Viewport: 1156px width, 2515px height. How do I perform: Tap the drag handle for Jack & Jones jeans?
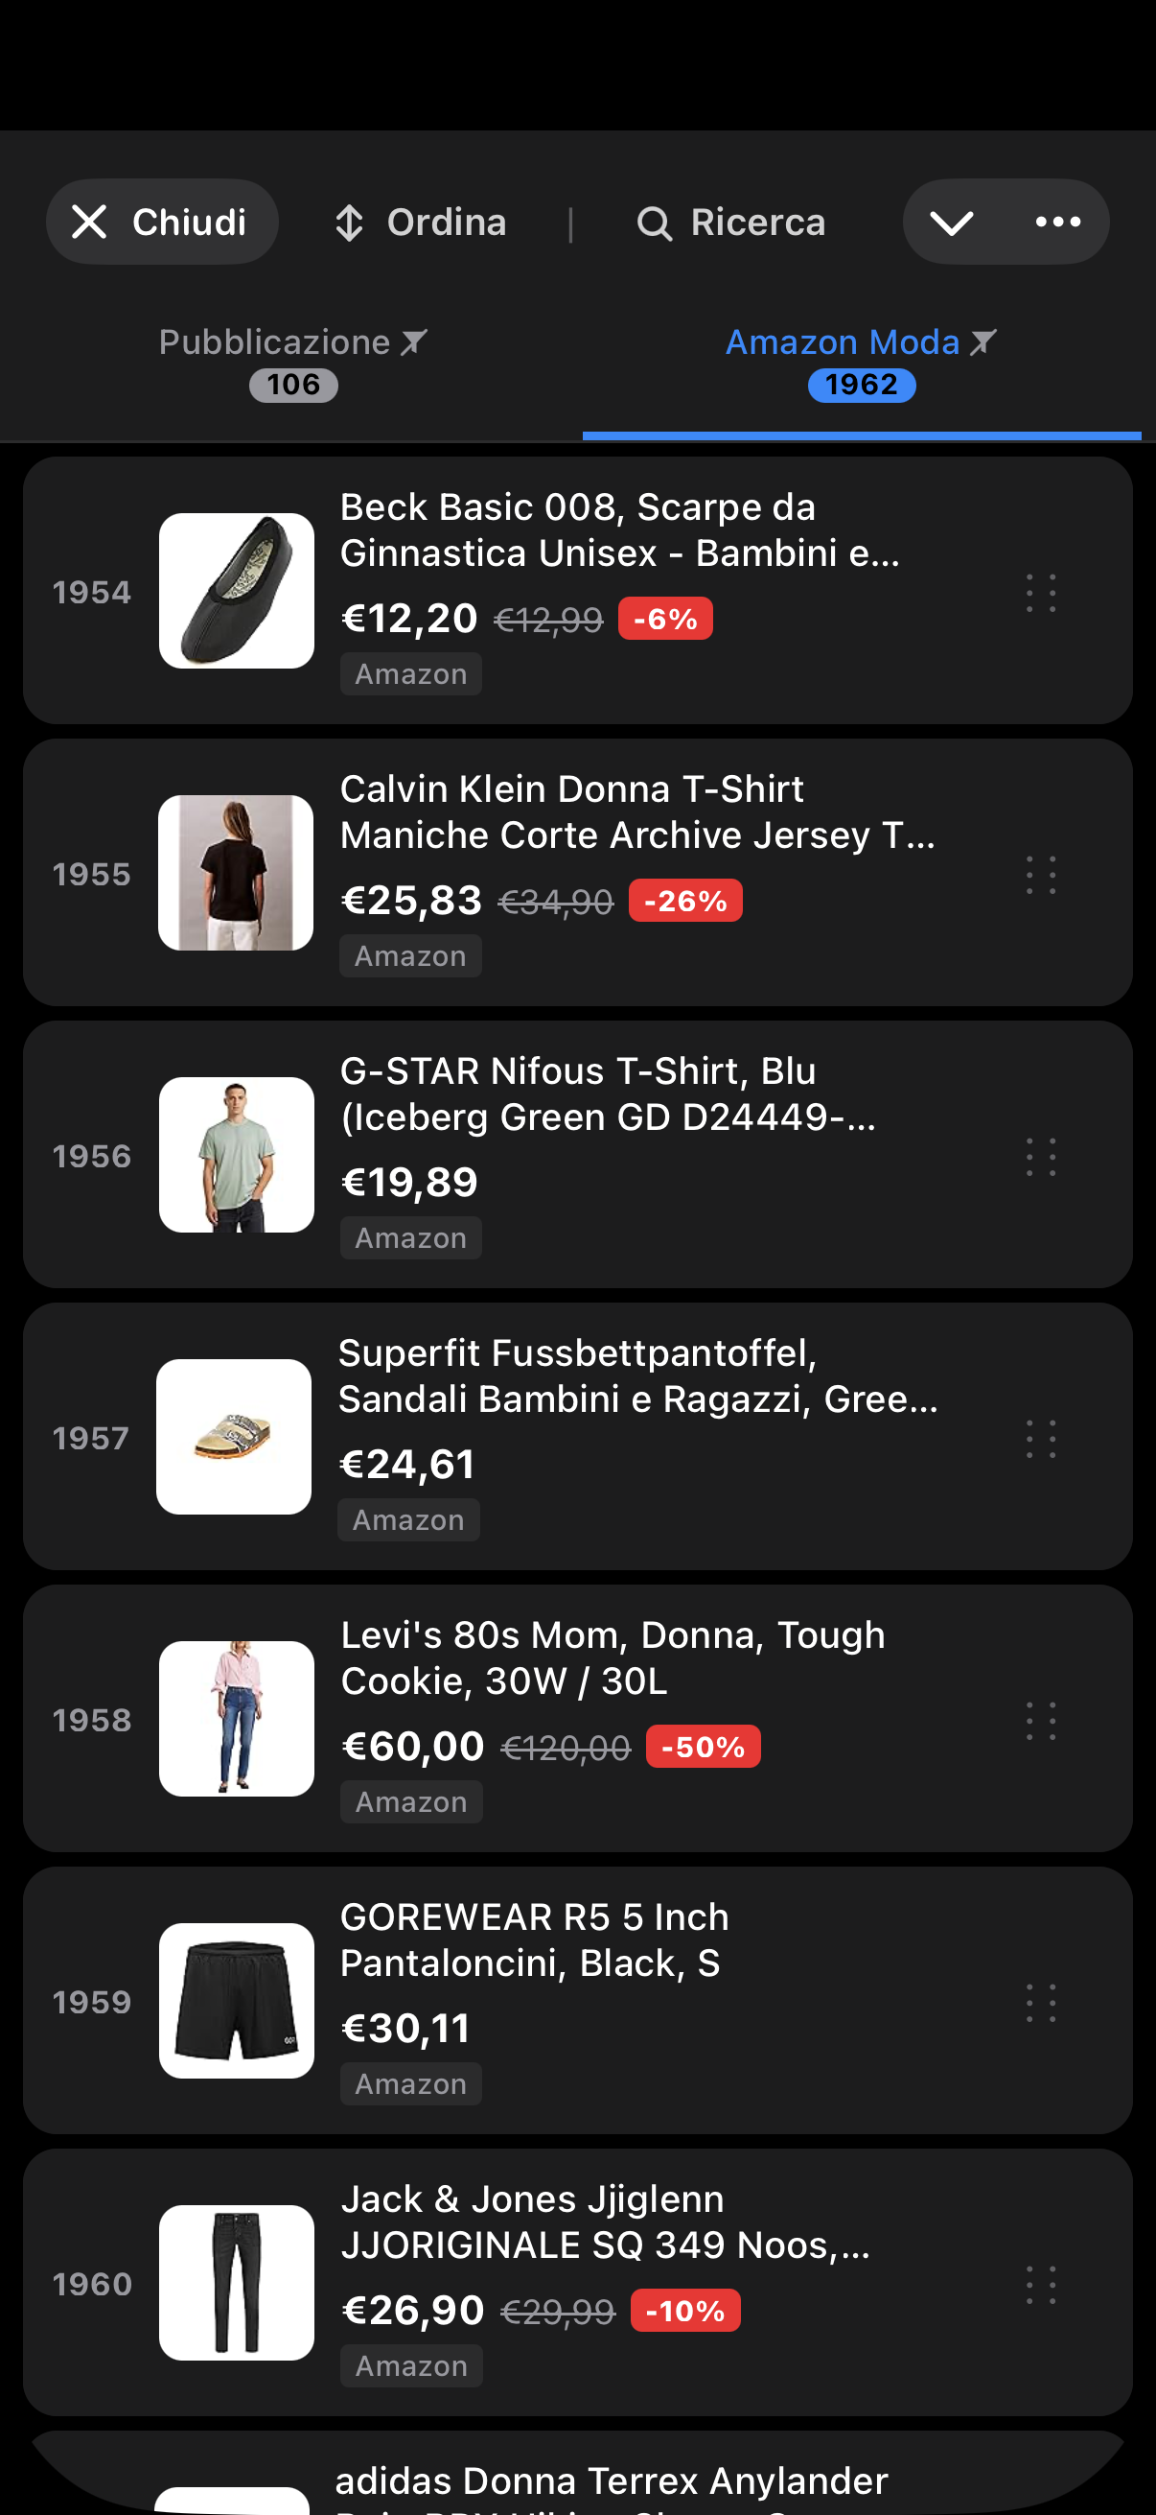point(1041,2285)
